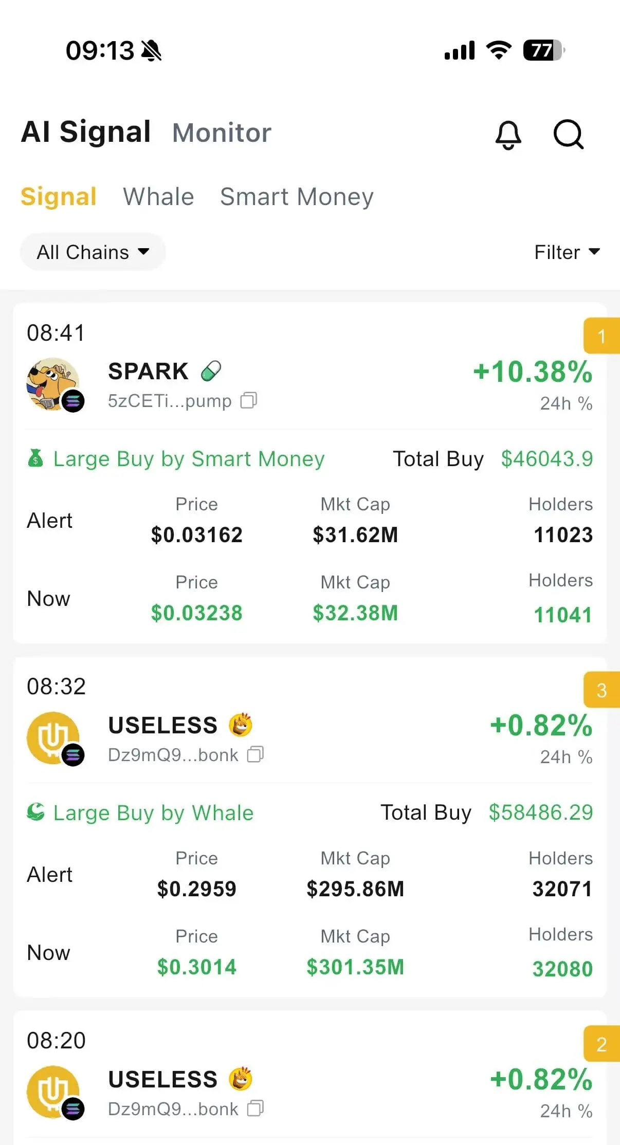This screenshot has height=1145, width=620.
Task: Open Large Buy by Smart Money link
Action: [x=189, y=458]
